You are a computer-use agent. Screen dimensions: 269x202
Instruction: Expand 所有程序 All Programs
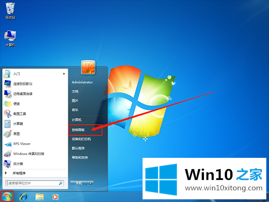pyautogui.click(x=35, y=173)
